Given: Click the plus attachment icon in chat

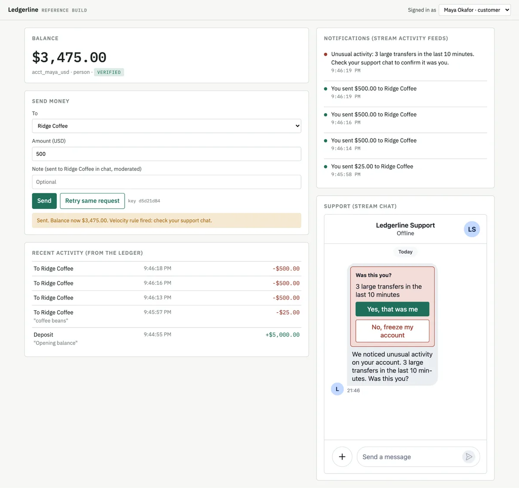Looking at the screenshot, I should tap(342, 457).
